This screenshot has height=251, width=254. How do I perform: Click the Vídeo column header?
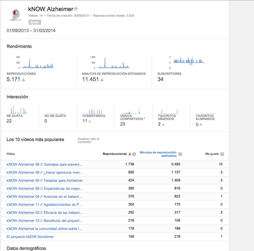pyautogui.click(x=11, y=154)
